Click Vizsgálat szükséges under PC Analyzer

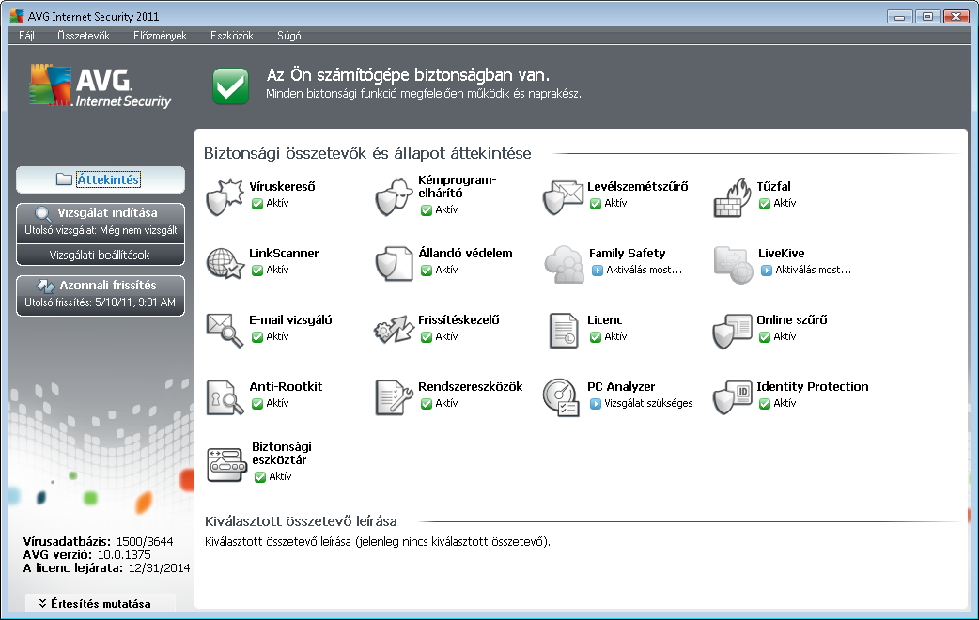tap(648, 403)
